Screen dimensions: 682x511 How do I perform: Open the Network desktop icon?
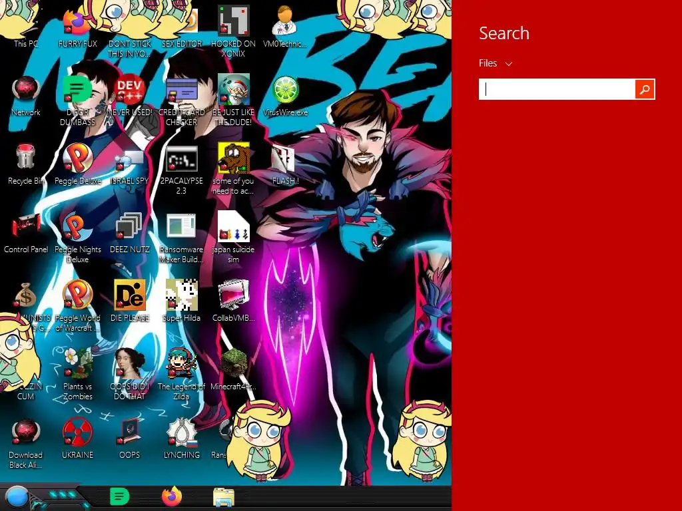click(x=26, y=96)
